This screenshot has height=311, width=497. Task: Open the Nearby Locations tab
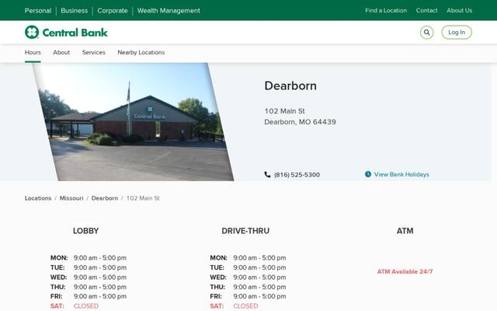141,52
